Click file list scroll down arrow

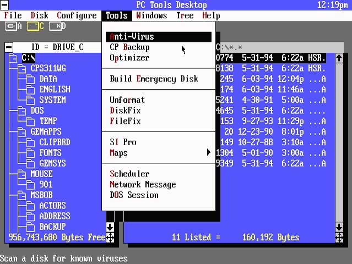339,227
